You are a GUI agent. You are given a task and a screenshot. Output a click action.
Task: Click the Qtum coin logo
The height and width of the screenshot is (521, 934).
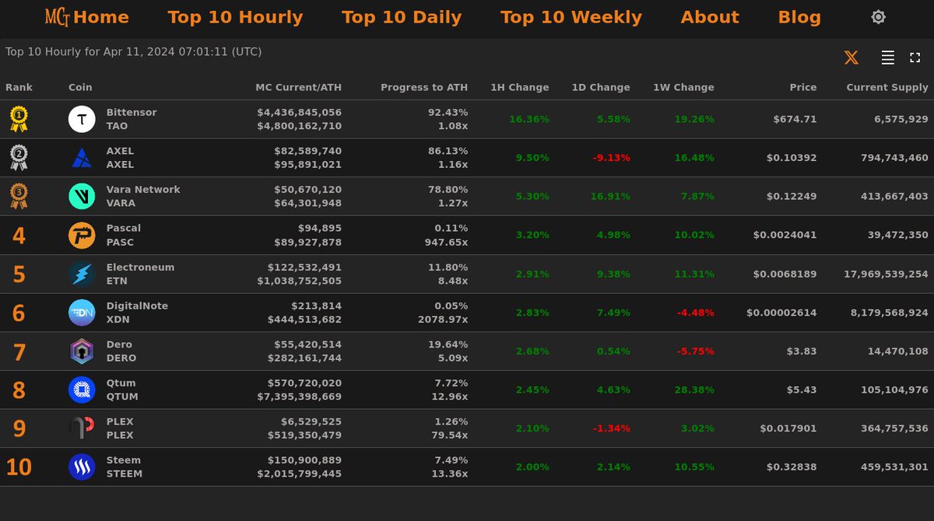82,390
